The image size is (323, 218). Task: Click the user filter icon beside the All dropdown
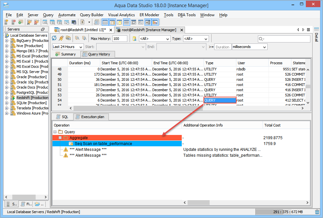134,39
